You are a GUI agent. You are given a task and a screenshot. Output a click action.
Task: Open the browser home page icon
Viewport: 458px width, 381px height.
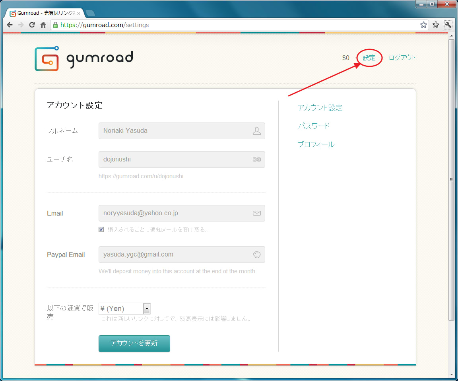43,25
